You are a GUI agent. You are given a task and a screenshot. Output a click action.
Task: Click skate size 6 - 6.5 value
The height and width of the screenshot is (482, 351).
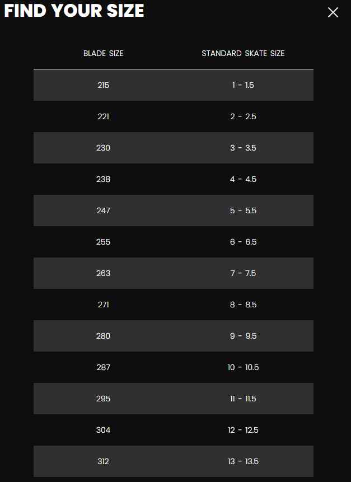243,242
